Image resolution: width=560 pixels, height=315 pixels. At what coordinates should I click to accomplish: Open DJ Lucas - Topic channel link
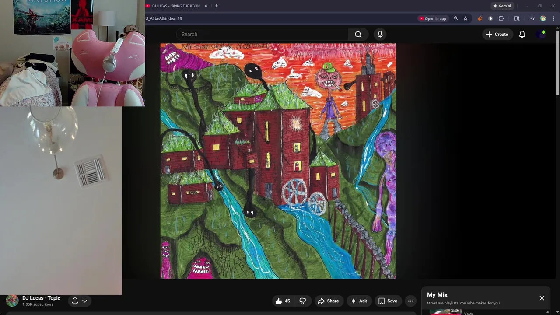(42, 298)
